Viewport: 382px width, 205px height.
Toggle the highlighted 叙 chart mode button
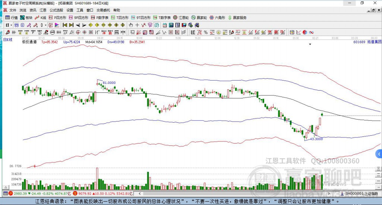coord(50,25)
